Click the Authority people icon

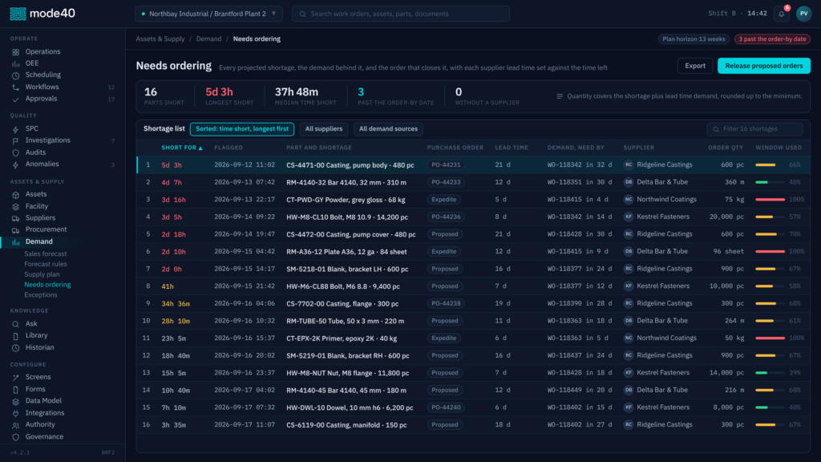click(16, 425)
